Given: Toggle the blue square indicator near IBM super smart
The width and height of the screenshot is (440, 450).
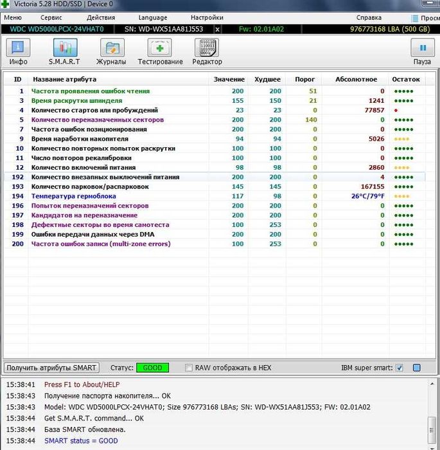Looking at the screenshot, I should pyautogui.click(x=417, y=368).
